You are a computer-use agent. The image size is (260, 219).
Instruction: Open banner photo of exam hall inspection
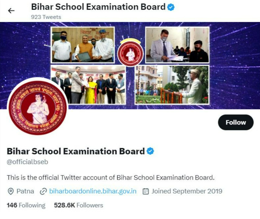tap(177, 45)
